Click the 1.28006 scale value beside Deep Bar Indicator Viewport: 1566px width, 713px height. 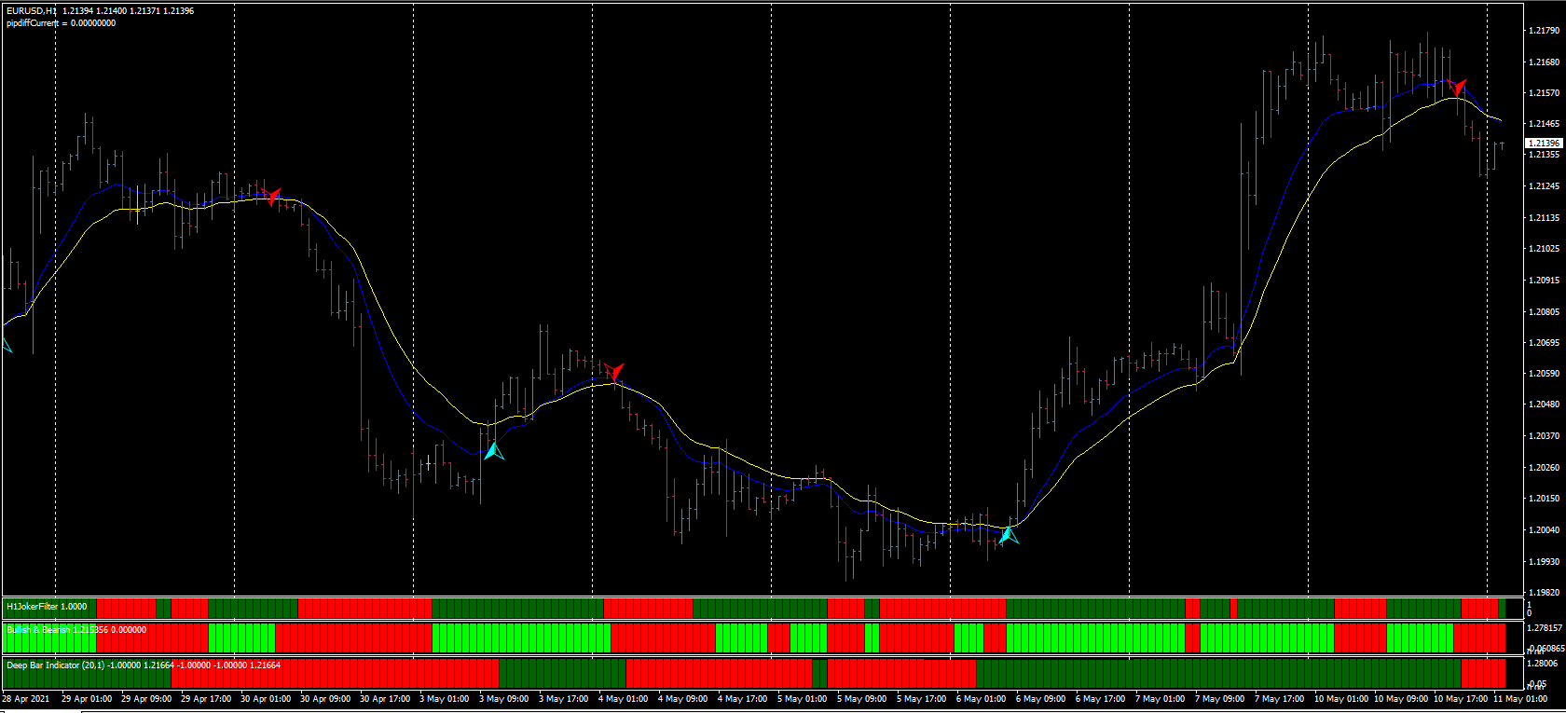tap(1544, 664)
